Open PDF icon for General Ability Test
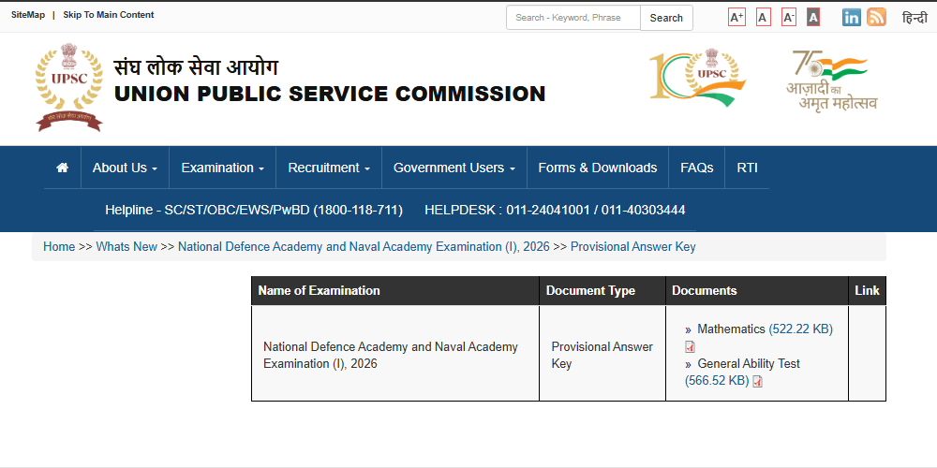 pos(757,382)
